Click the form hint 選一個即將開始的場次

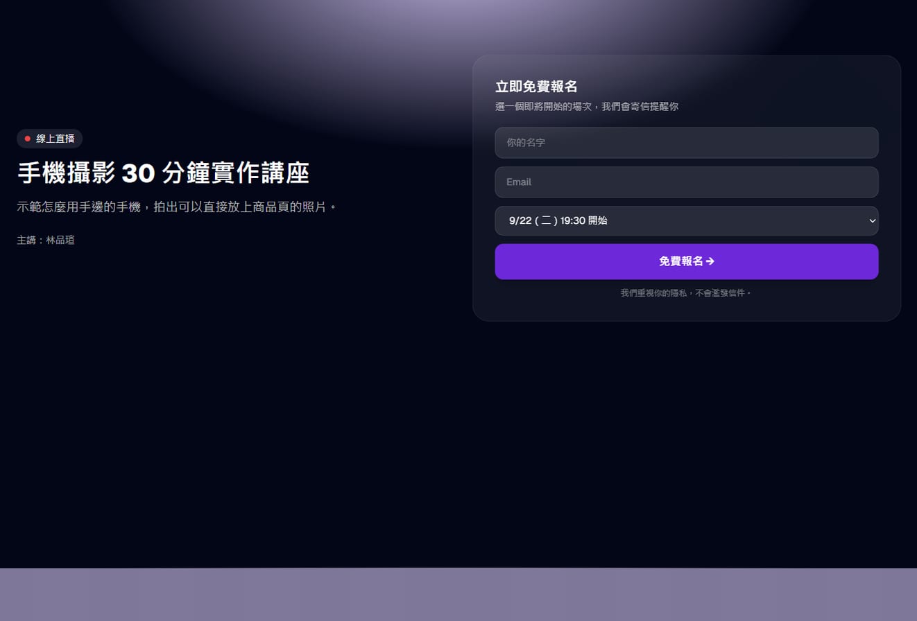coord(587,107)
